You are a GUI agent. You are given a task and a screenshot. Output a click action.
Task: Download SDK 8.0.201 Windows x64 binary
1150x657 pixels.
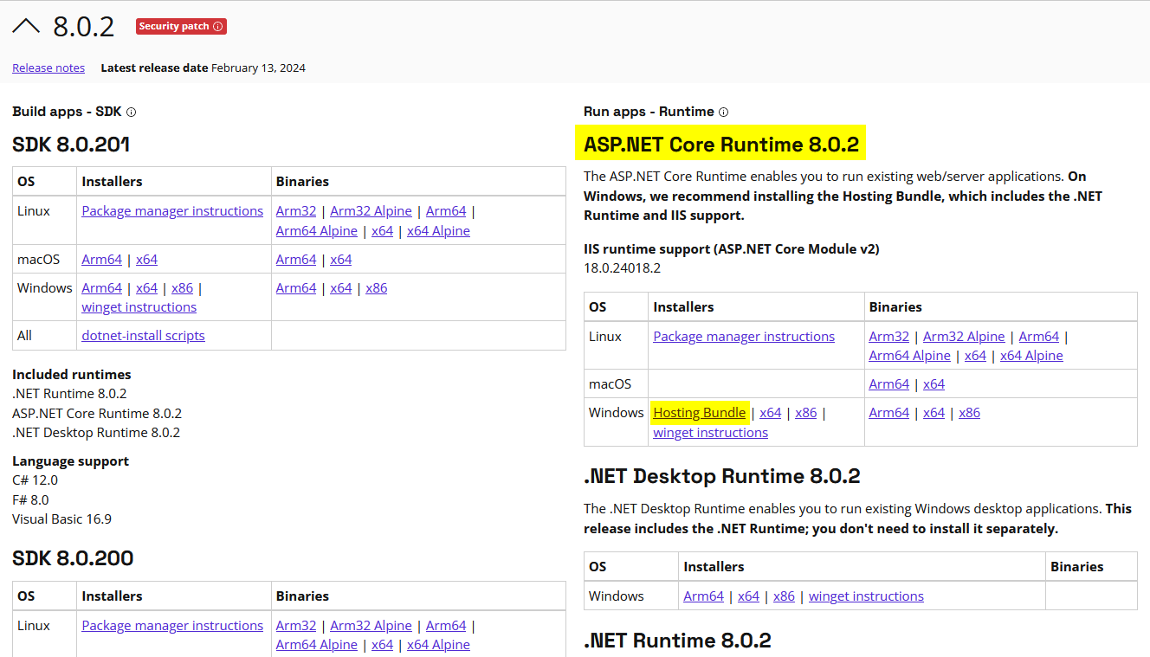click(341, 288)
